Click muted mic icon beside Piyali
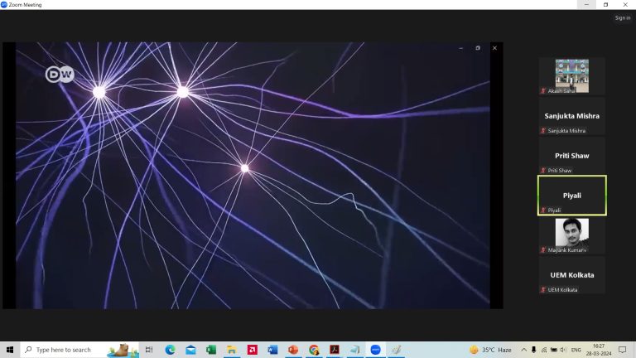Viewport: 636px width, 358px height. coord(543,210)
